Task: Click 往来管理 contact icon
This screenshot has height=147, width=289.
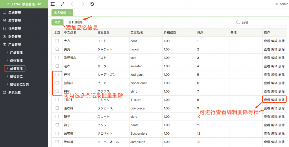Action: pyautogui.click(x=5, y=28)
